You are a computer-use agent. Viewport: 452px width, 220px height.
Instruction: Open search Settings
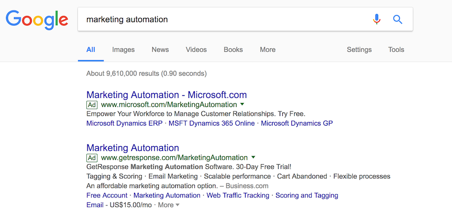tap(359, 50)
